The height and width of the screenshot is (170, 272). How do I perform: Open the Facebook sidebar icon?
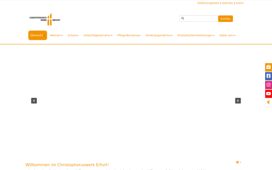tap(268, 76)
